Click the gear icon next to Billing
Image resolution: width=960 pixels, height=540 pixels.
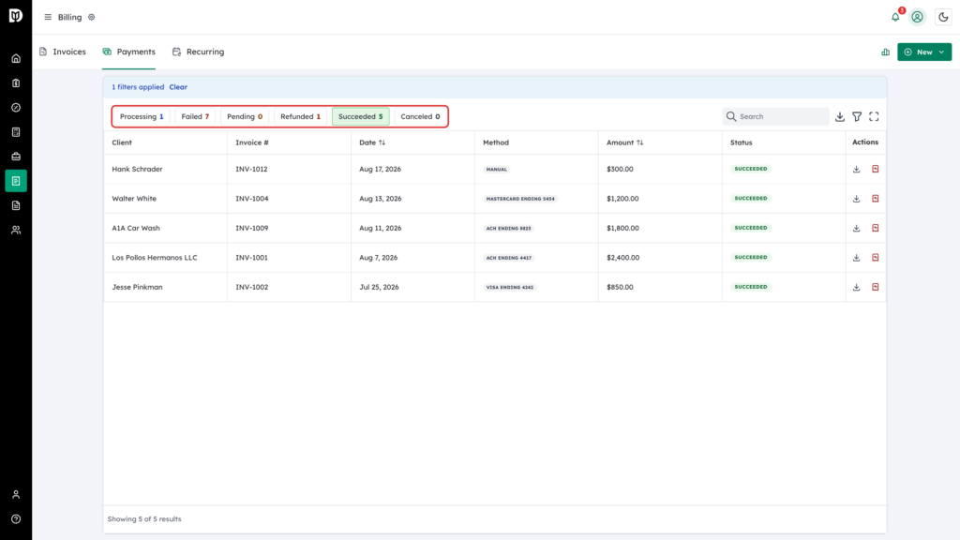point(91,17)
